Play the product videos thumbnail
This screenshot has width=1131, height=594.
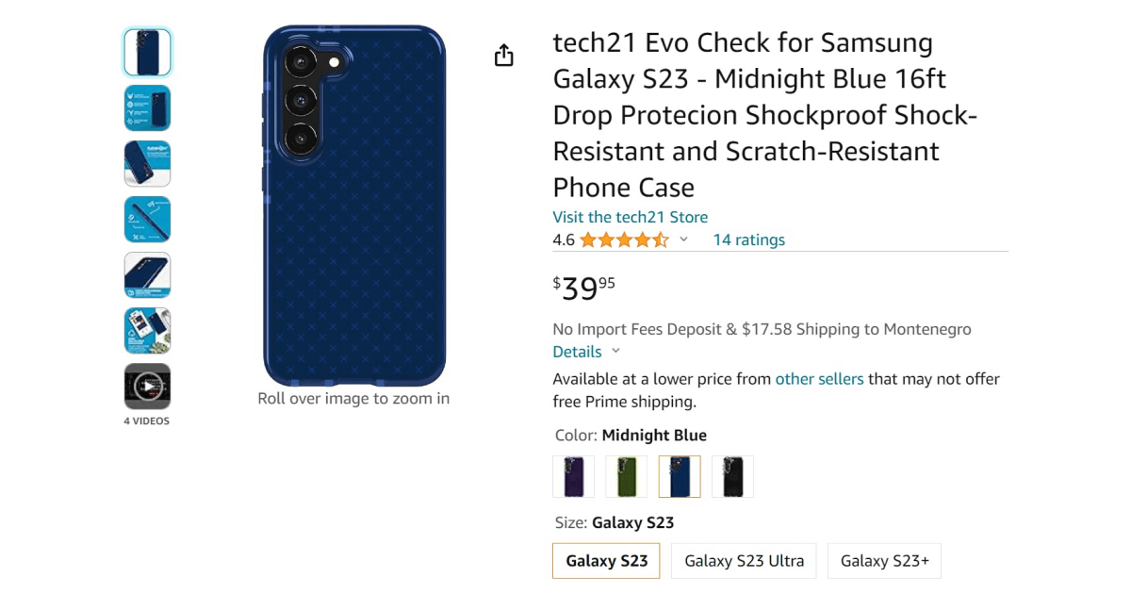click(147, 386)
